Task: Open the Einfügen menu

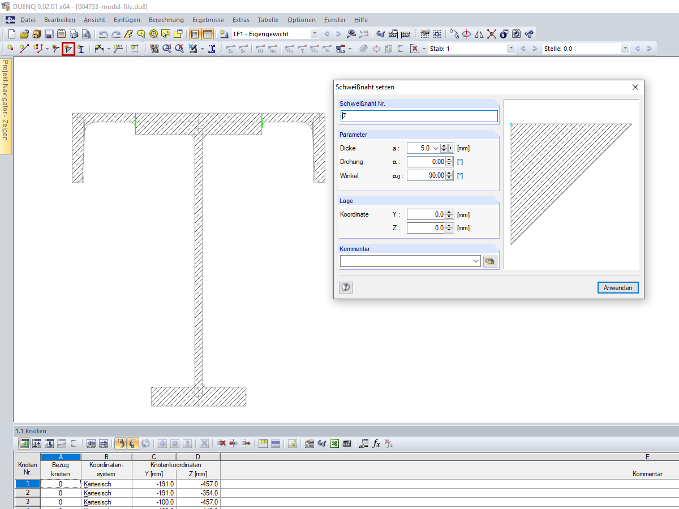Action: pos(127,20)
